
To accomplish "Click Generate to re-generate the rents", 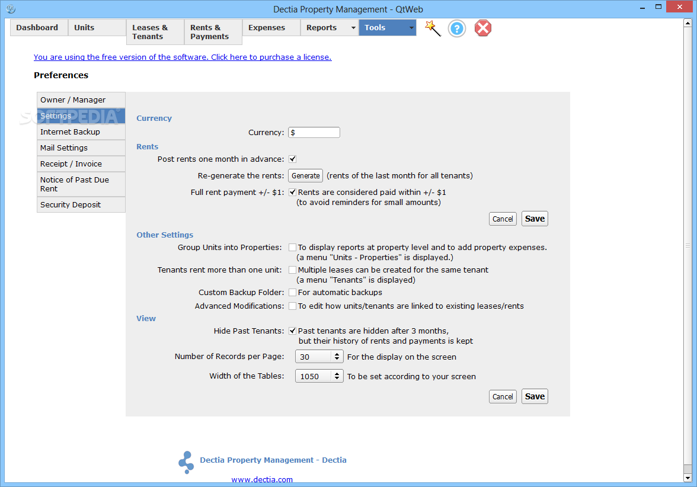I will (305, 176).
